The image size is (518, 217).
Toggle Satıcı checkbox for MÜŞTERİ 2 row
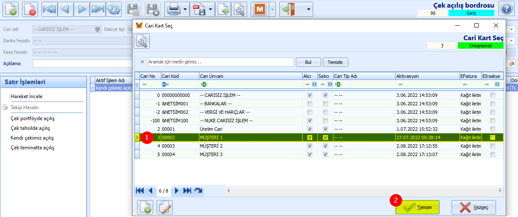tap(325, 146)
